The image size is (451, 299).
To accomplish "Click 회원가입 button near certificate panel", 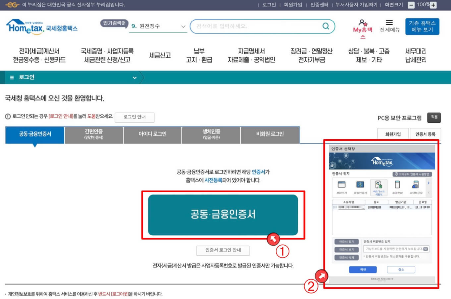I will tap(393, 134).
